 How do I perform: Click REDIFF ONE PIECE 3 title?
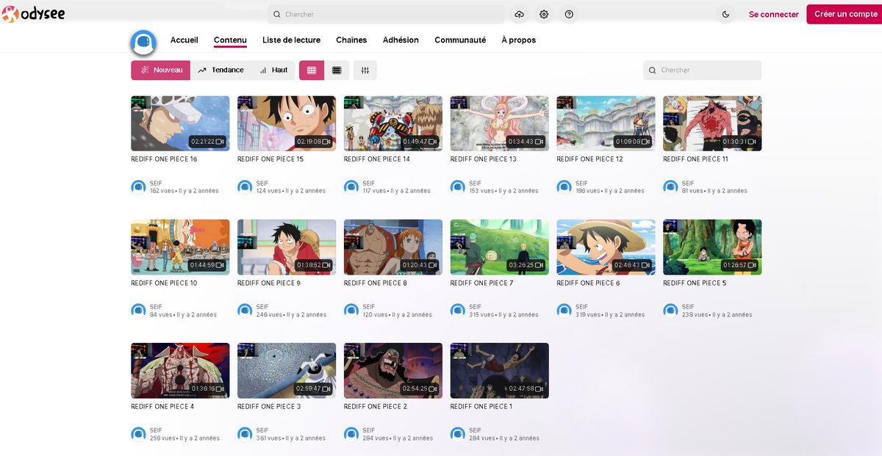[269, 406]
